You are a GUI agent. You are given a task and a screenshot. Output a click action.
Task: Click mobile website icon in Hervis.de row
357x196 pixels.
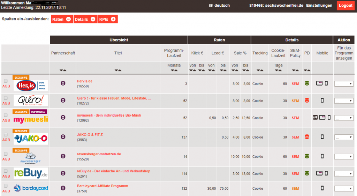pos(319,83)
